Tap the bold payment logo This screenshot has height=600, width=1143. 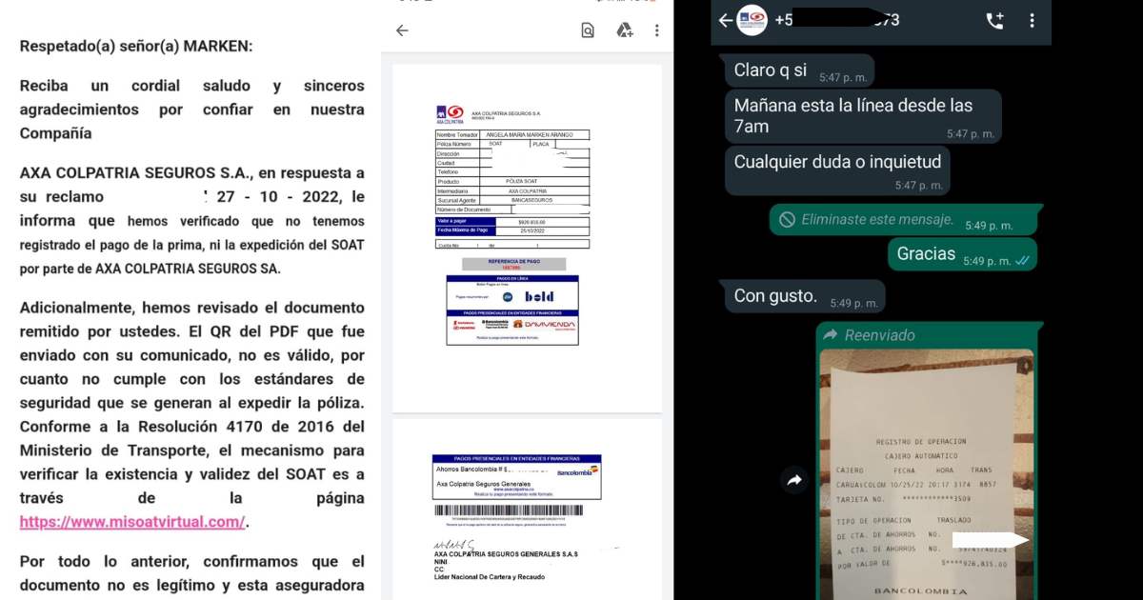tap(538, 296)
